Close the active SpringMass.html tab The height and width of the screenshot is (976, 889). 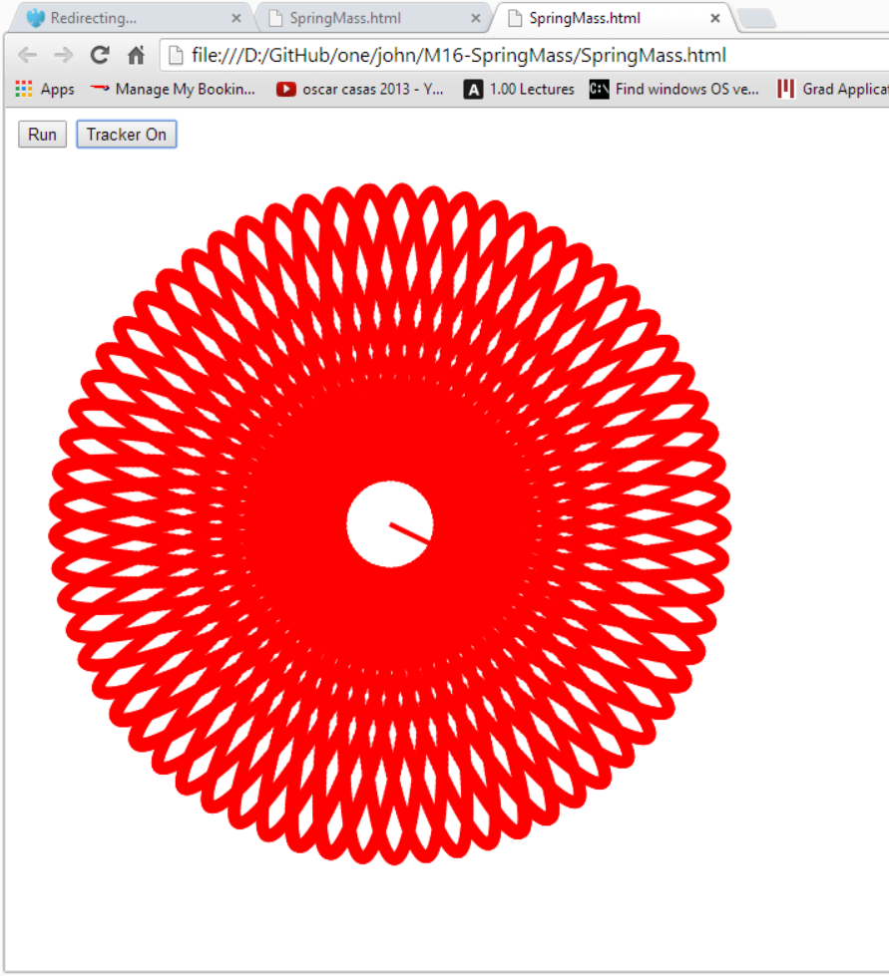715,19
